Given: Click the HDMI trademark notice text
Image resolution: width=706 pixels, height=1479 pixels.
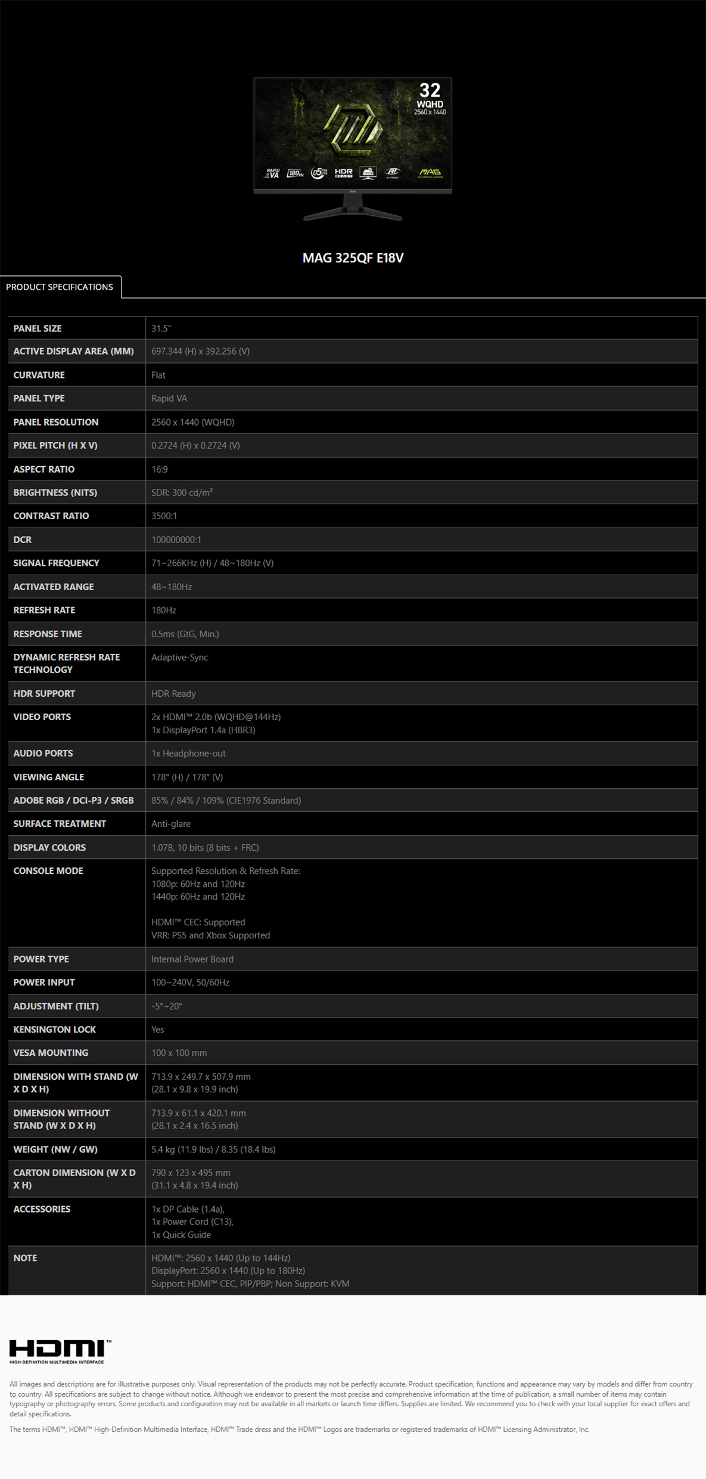Looking at the screenshot, I should click(300, 1430).
